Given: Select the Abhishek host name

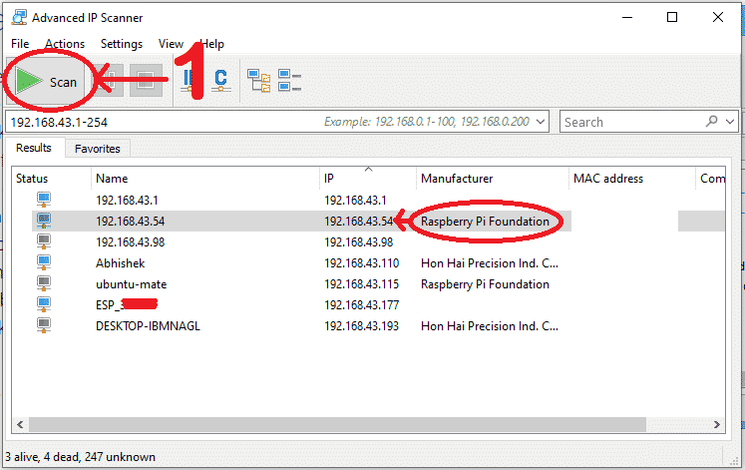Looking at the screenshot, I should coord(121,263).
